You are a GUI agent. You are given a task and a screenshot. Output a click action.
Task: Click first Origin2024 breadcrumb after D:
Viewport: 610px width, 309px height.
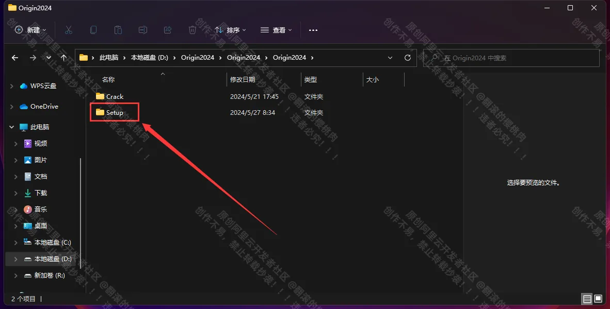[x=198, y=58]
